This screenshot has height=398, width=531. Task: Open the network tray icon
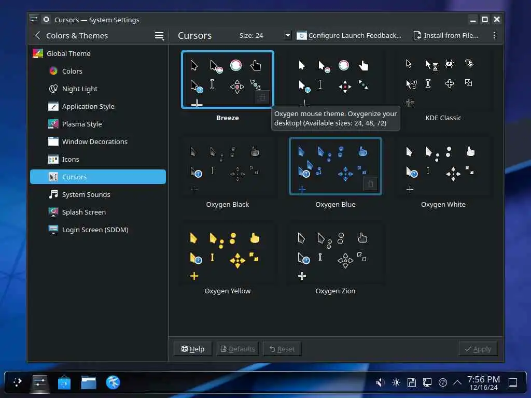tap(427, 382)
